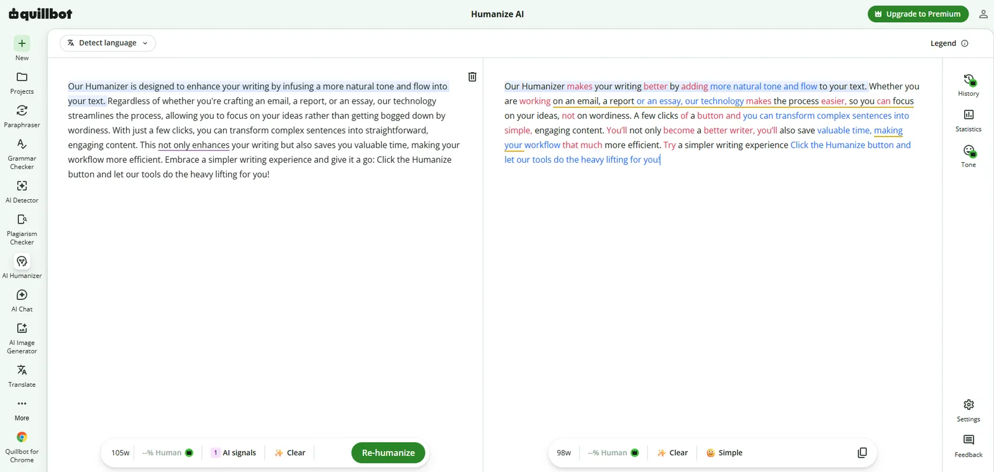The width and height of the screenshot is (994, 472).
Task: Click the "98w" word count
Action: point(563,453)
